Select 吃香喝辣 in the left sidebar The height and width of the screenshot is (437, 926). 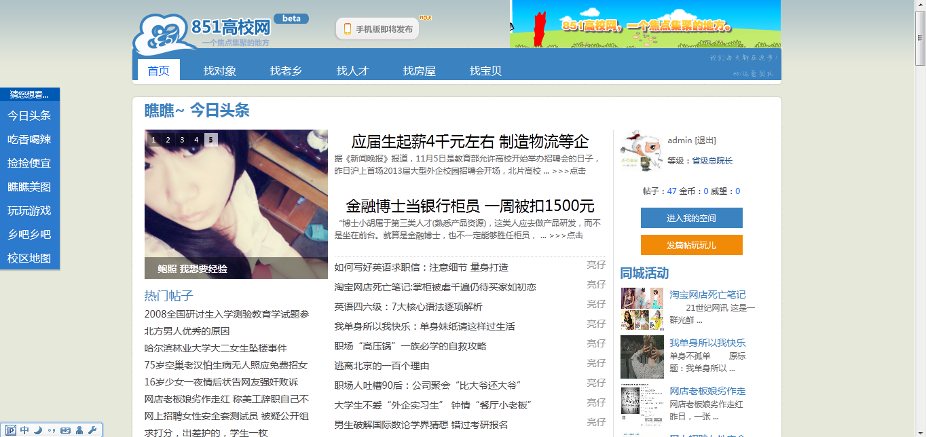pos(30,139)
